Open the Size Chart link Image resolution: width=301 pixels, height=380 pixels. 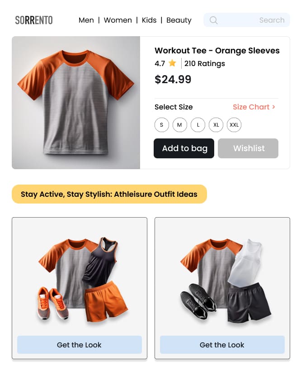point(251,107)
